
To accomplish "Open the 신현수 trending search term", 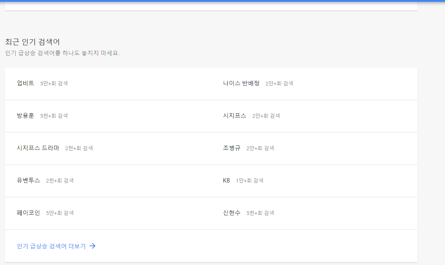I will (x=232, y=213).
